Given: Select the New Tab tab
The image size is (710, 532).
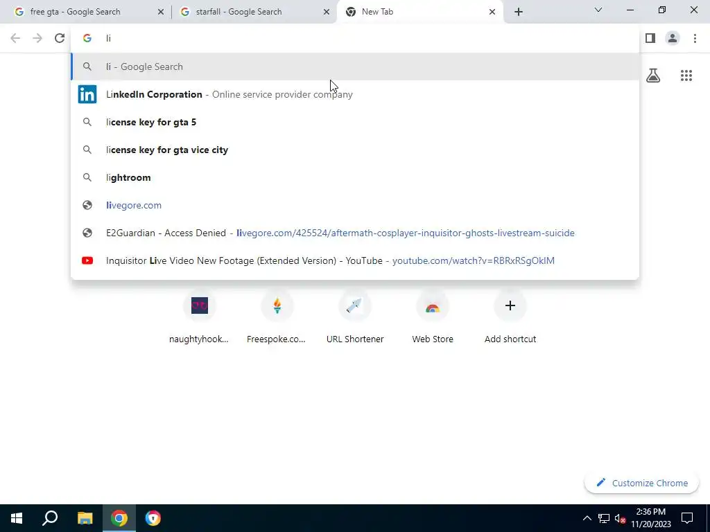Looking at the screenshot, I should pos(420,12).
